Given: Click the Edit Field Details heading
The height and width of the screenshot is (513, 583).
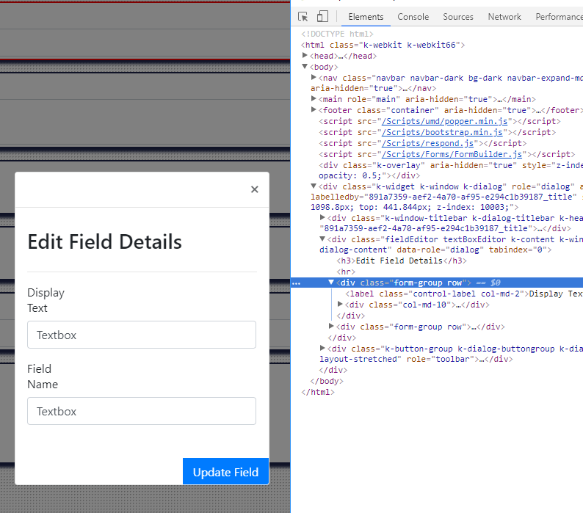Looking at the screenshot, I should 104,242.
